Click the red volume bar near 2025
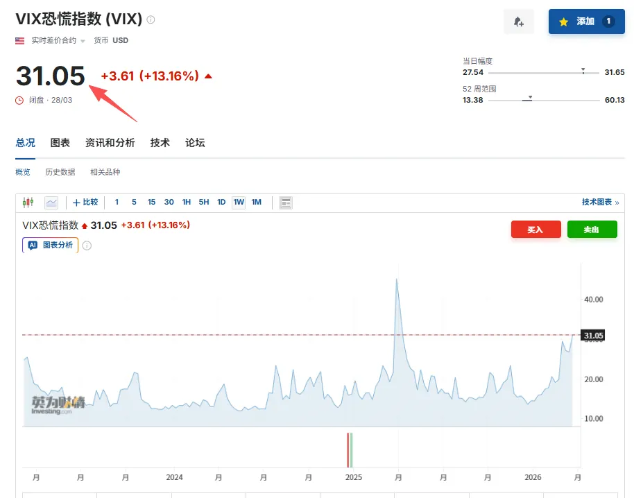 (348, 450)
